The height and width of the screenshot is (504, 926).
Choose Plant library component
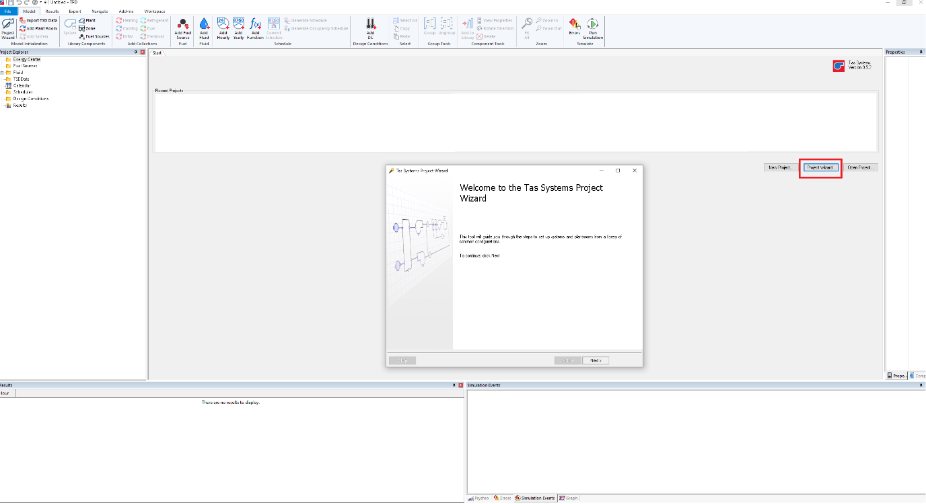point(87,20)
